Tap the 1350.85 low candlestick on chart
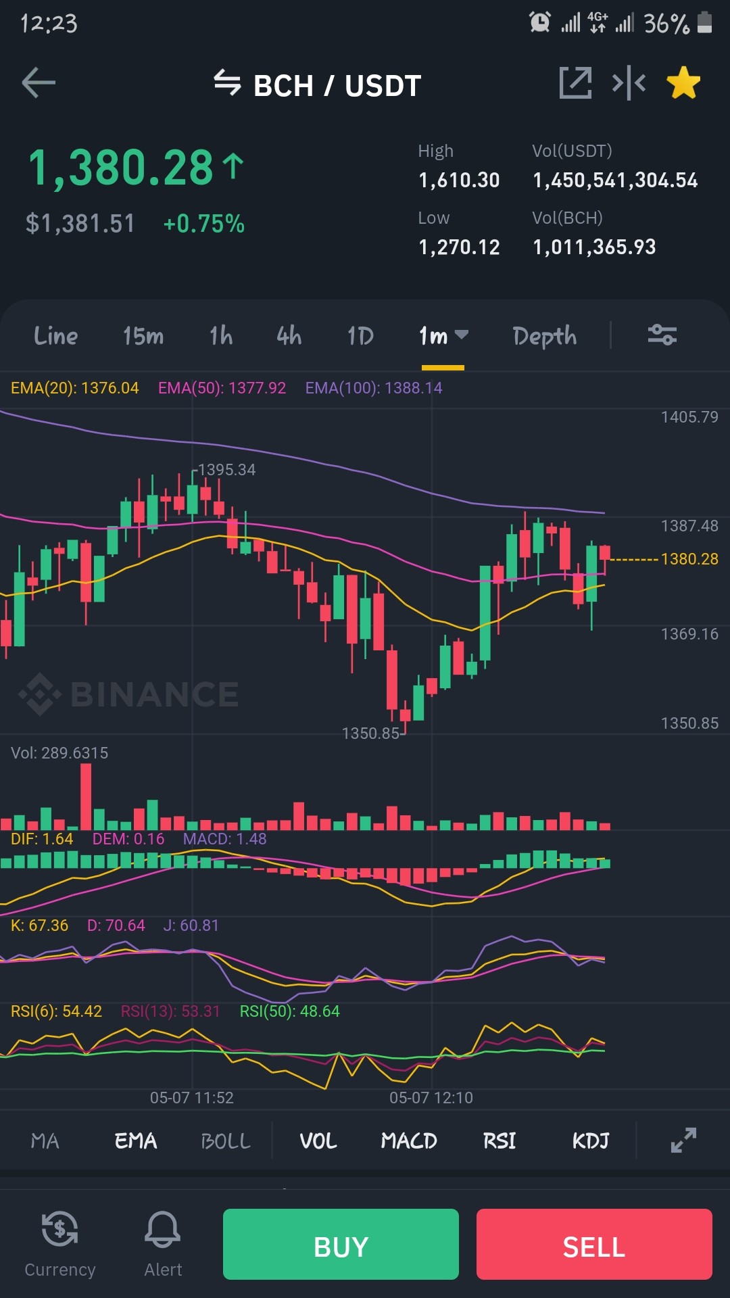This screenshot has height=1298, width=730. (x=406, y=716)
